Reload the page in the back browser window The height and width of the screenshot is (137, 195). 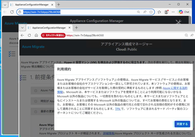pyautogui.click(x=12, y=12)
